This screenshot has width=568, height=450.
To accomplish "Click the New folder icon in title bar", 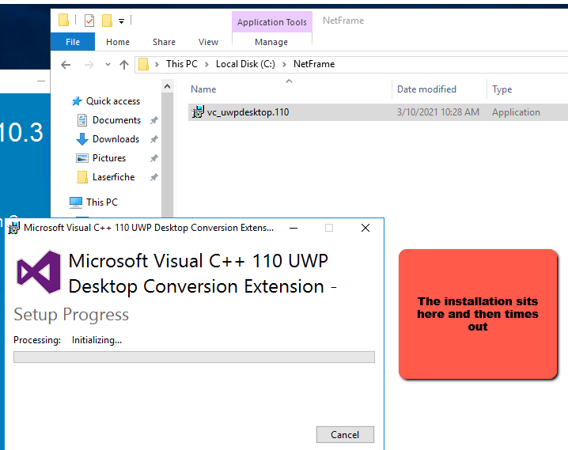I will [x=107, y=21].
